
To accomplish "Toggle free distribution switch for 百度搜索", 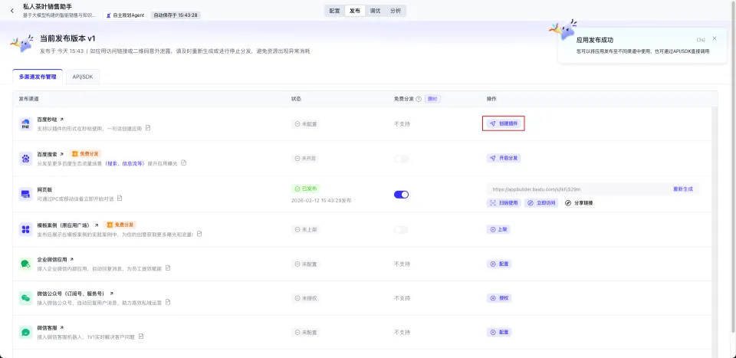I will point(401,159).
